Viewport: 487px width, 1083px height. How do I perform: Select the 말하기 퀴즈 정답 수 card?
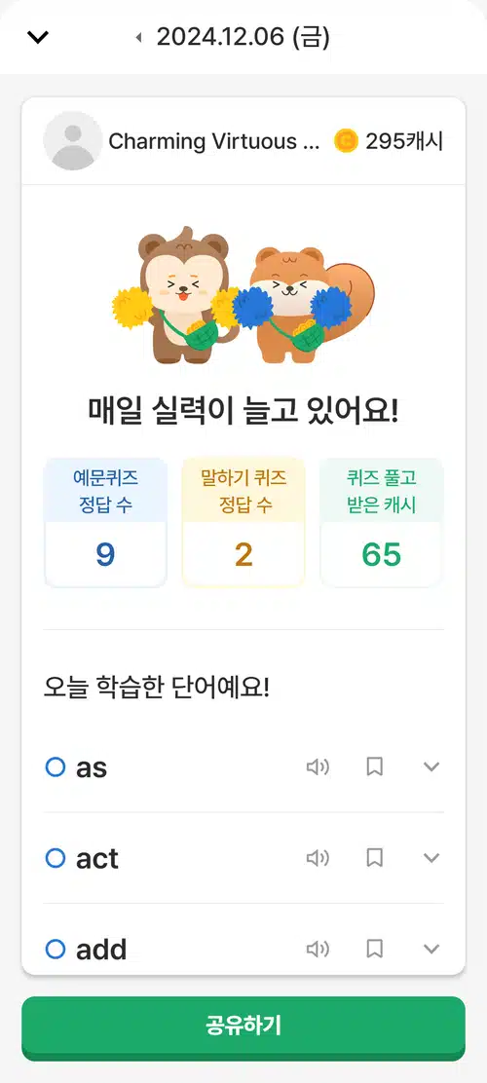[243, 522]
